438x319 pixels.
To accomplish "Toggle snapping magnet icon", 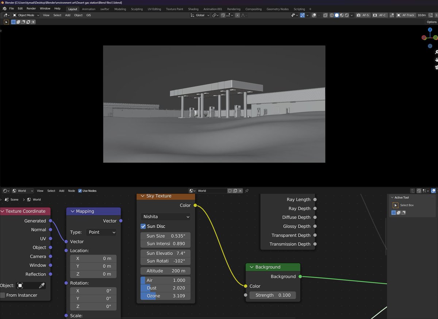I will tap(223, 15).
